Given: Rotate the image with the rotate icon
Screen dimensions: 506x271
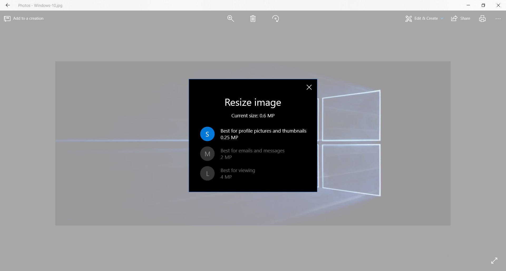Looking at the screenshot, I should coord(275,18).
